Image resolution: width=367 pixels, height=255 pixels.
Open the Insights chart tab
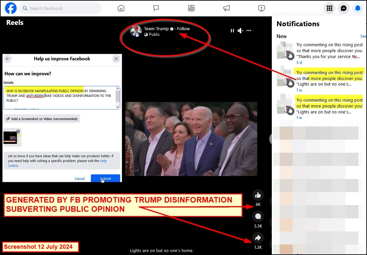191,8
